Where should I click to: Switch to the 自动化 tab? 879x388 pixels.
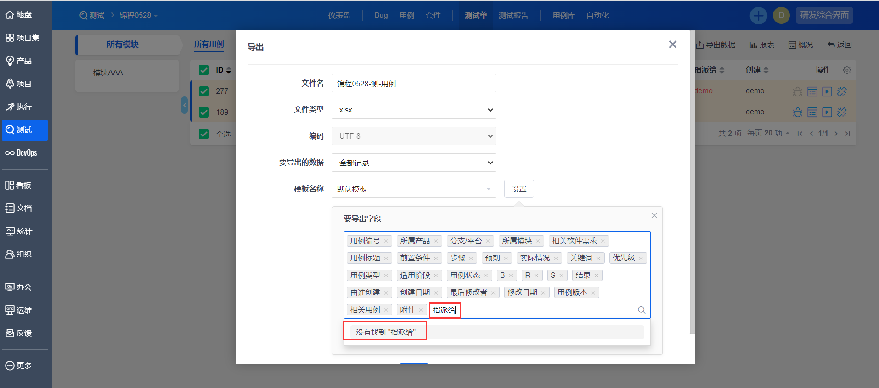597,16
